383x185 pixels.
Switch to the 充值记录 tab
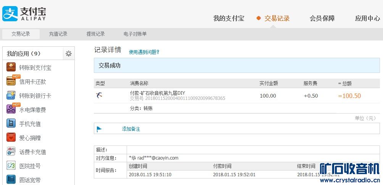58,34
